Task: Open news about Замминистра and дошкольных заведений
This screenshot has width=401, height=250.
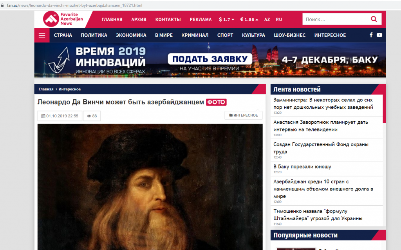Action: pos(323,104)
